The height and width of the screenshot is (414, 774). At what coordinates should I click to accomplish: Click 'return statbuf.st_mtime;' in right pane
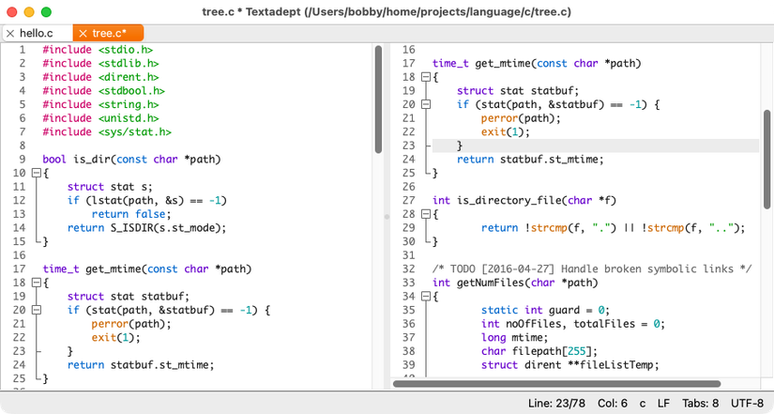530,160
